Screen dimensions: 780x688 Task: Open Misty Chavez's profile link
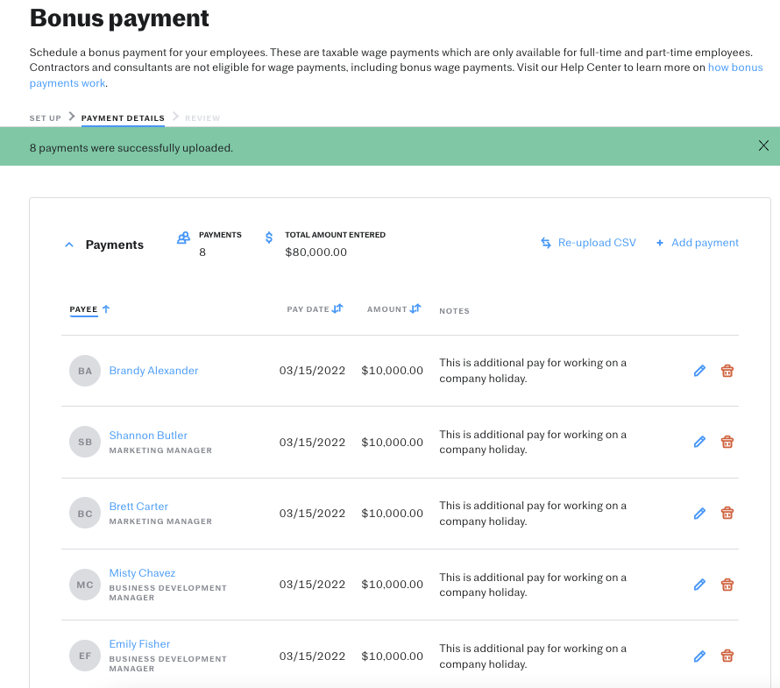coord(142,573)
